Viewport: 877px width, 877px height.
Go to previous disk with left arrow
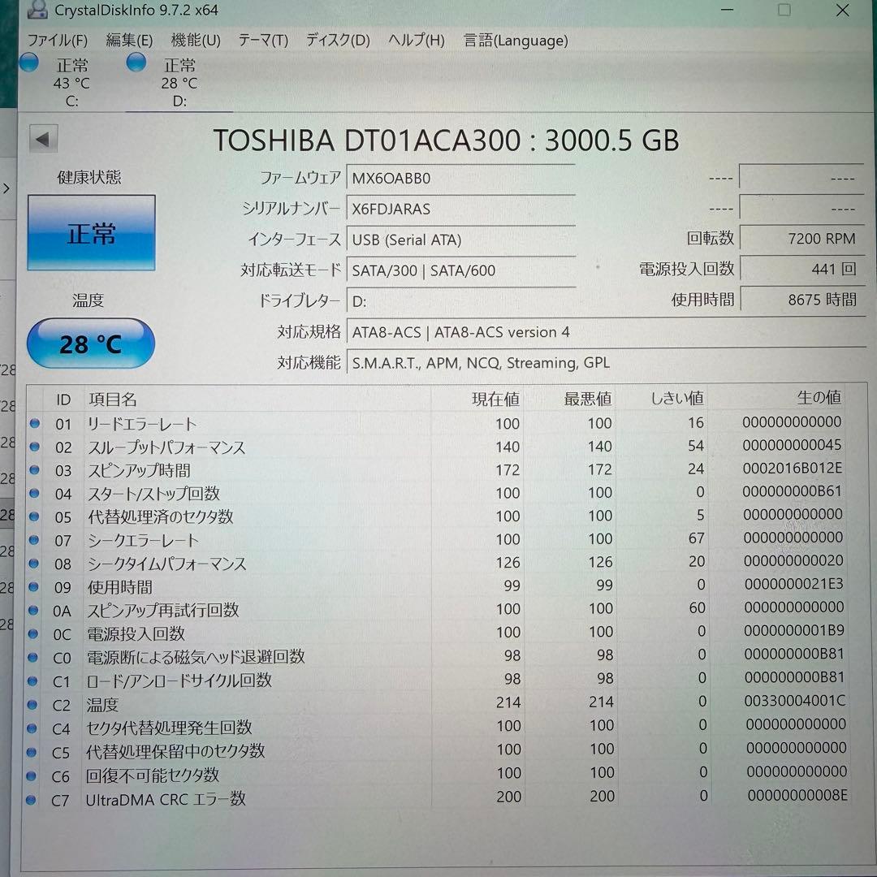point(43,139)
